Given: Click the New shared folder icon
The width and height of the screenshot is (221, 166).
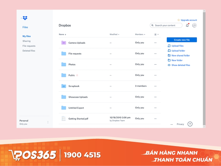Looking at the screenshot, I should (169, 55).
